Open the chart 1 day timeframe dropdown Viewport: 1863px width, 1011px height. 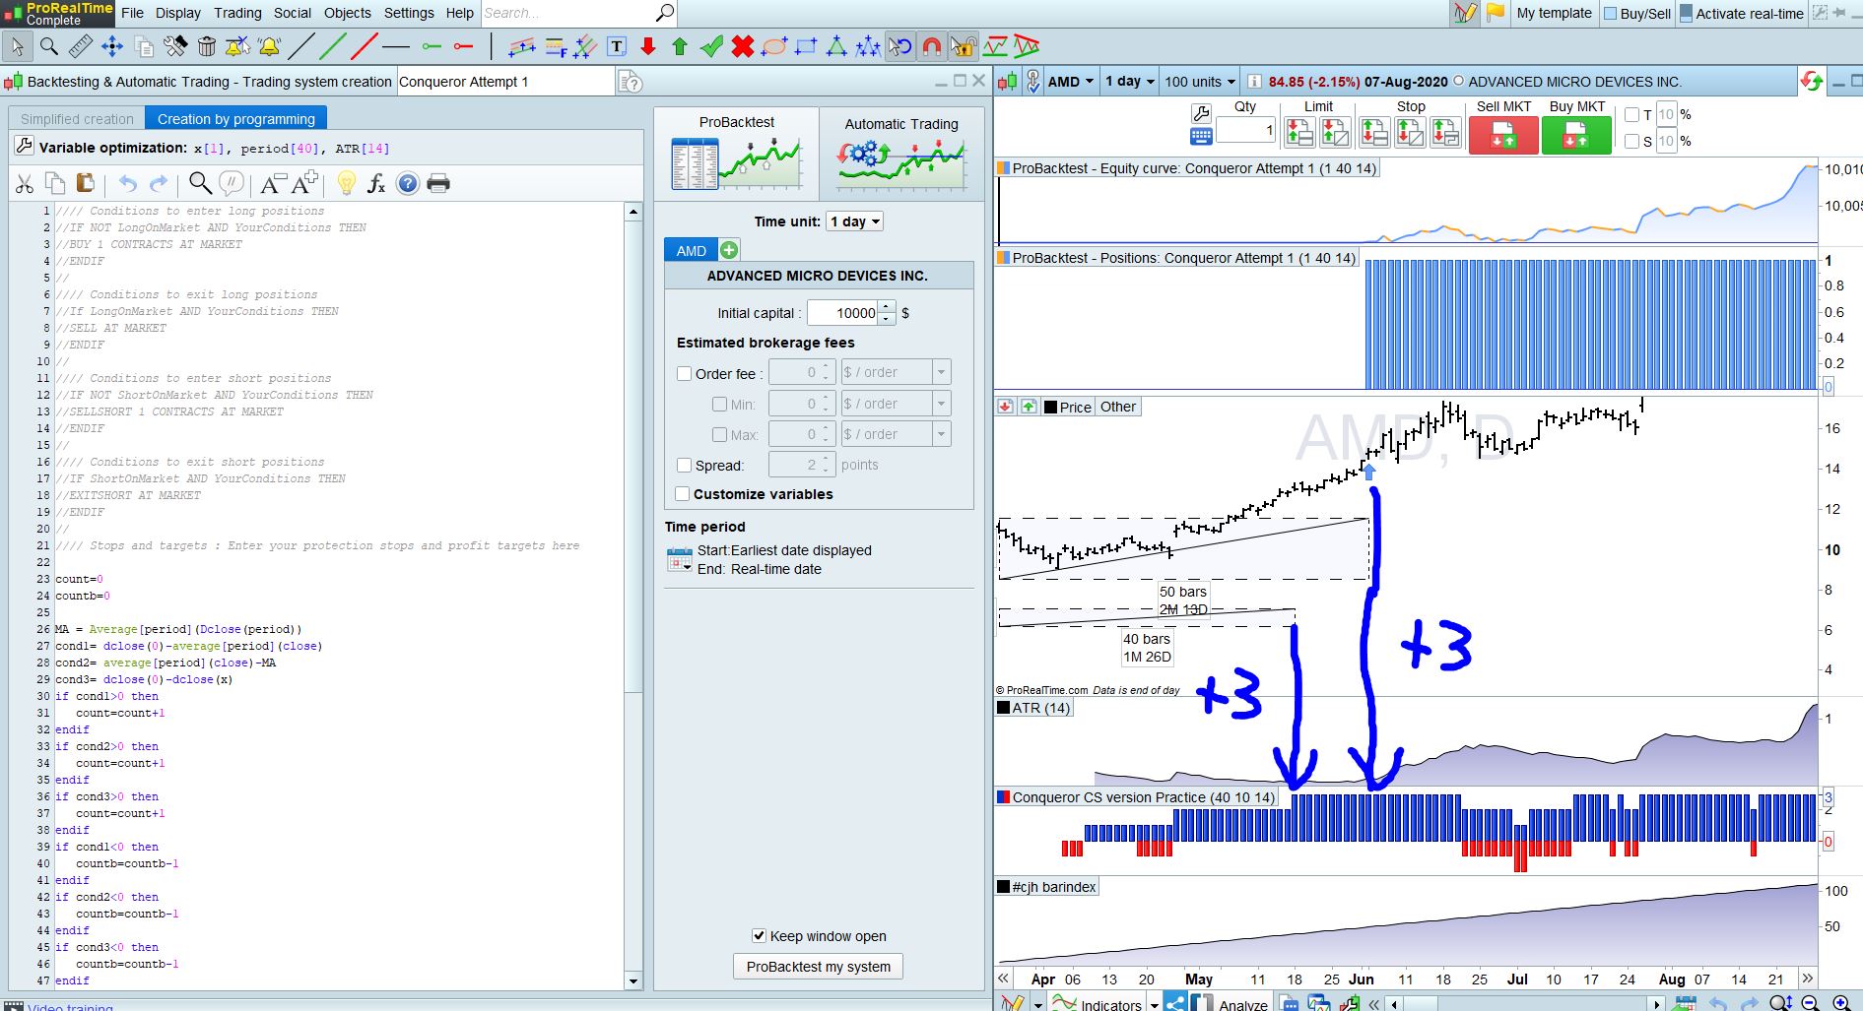pyautogui.click(x=1129, y=82)
